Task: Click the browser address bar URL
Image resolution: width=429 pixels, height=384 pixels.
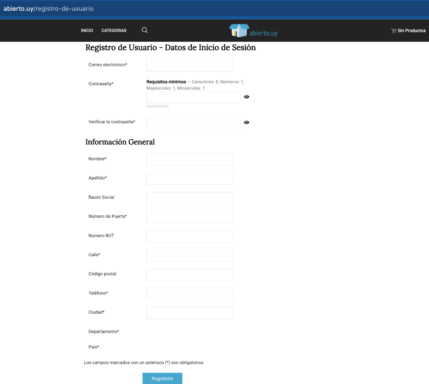Action: (x=48, y=9)
